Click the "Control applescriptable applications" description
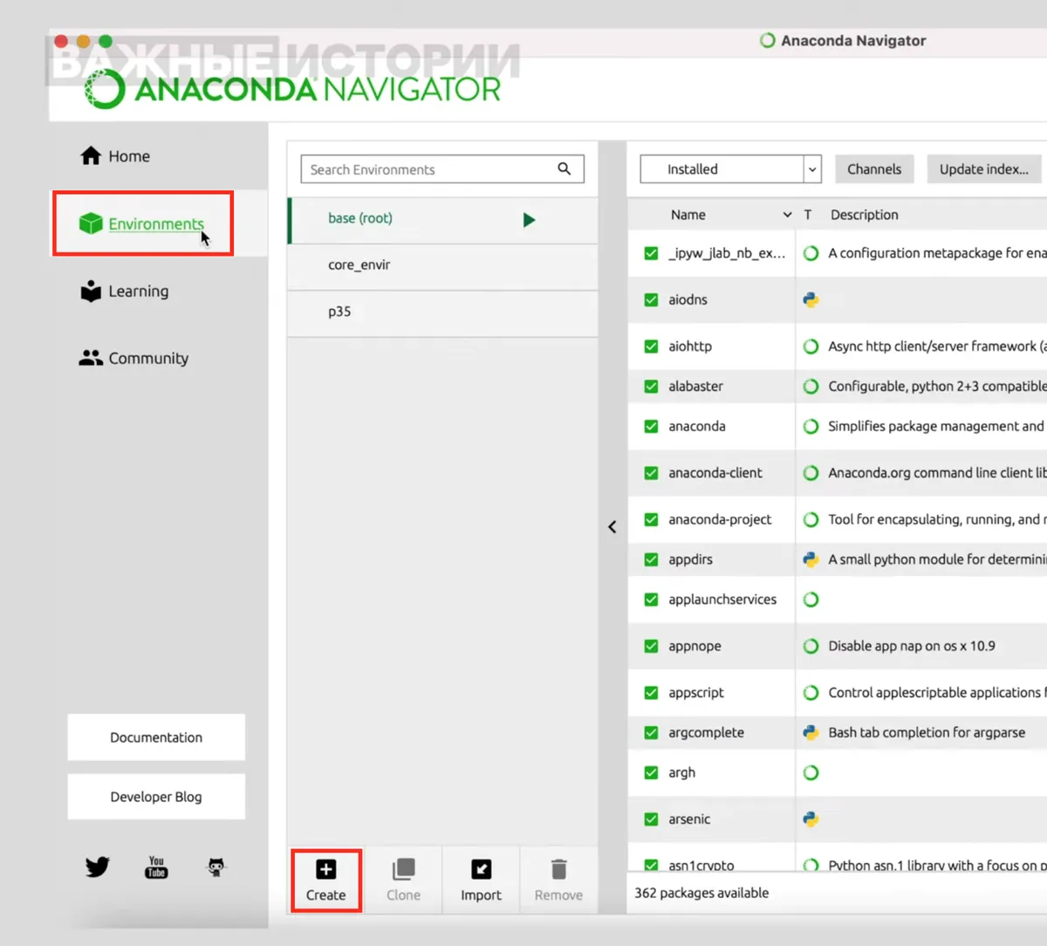 (x=937, y=693)
